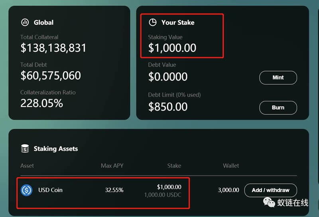
Task: Click the Asset column header
Action: [27, 166]
